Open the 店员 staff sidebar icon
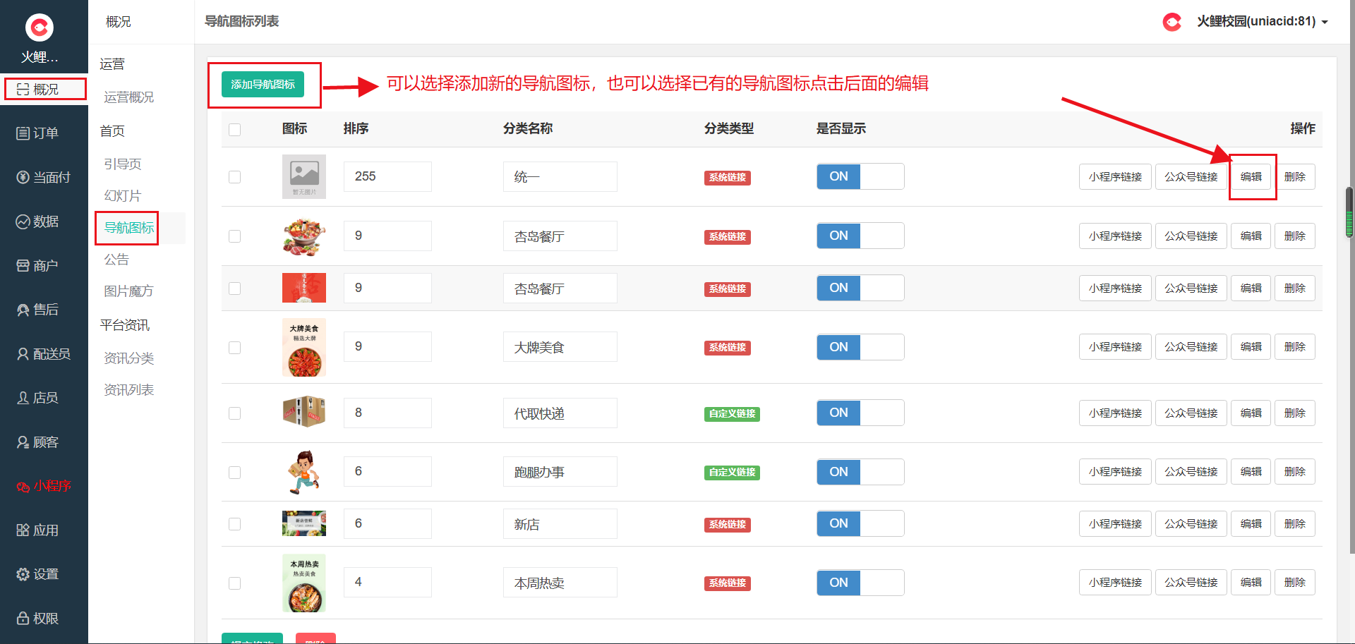The image size is (1355, 644). pyautogui.click(x=23, y=398)
